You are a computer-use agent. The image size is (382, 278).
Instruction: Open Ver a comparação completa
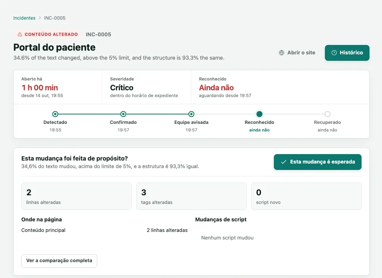click(x=59, y=261)
